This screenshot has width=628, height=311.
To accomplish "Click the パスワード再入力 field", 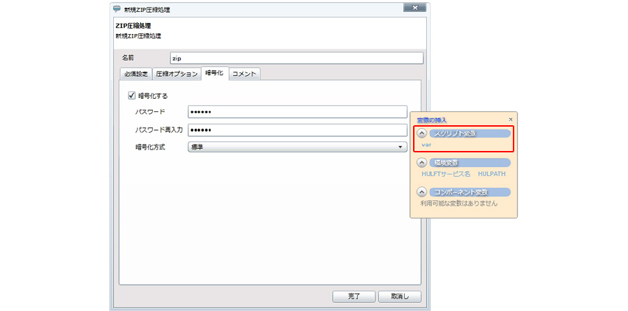I will [297, 130].
